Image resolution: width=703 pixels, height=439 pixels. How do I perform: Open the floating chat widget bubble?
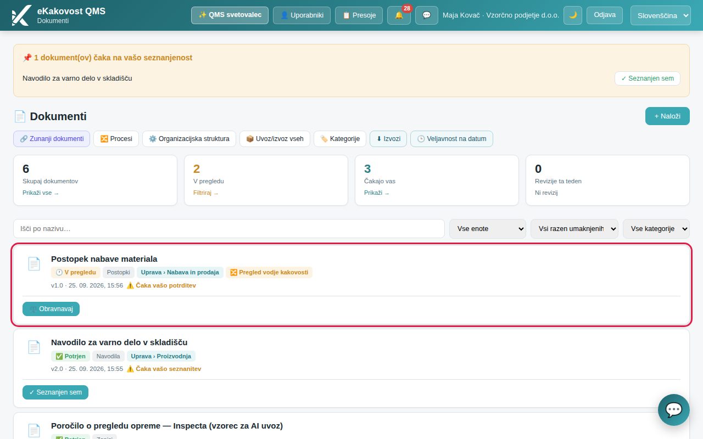click(x=674, y=410)
